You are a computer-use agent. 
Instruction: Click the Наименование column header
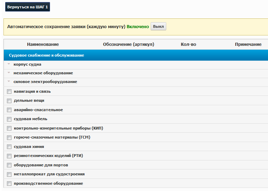coord(43,44)
